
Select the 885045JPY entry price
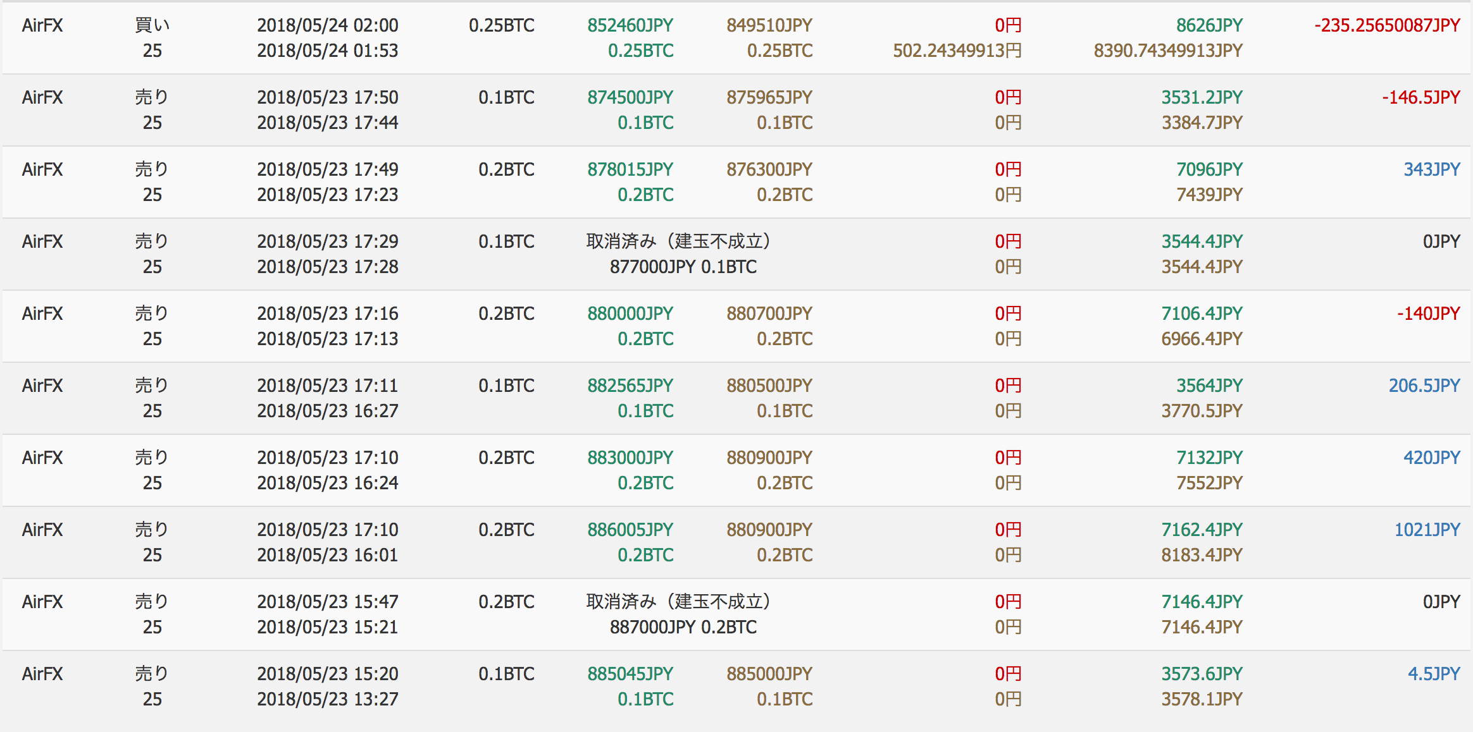click(630, 674)
